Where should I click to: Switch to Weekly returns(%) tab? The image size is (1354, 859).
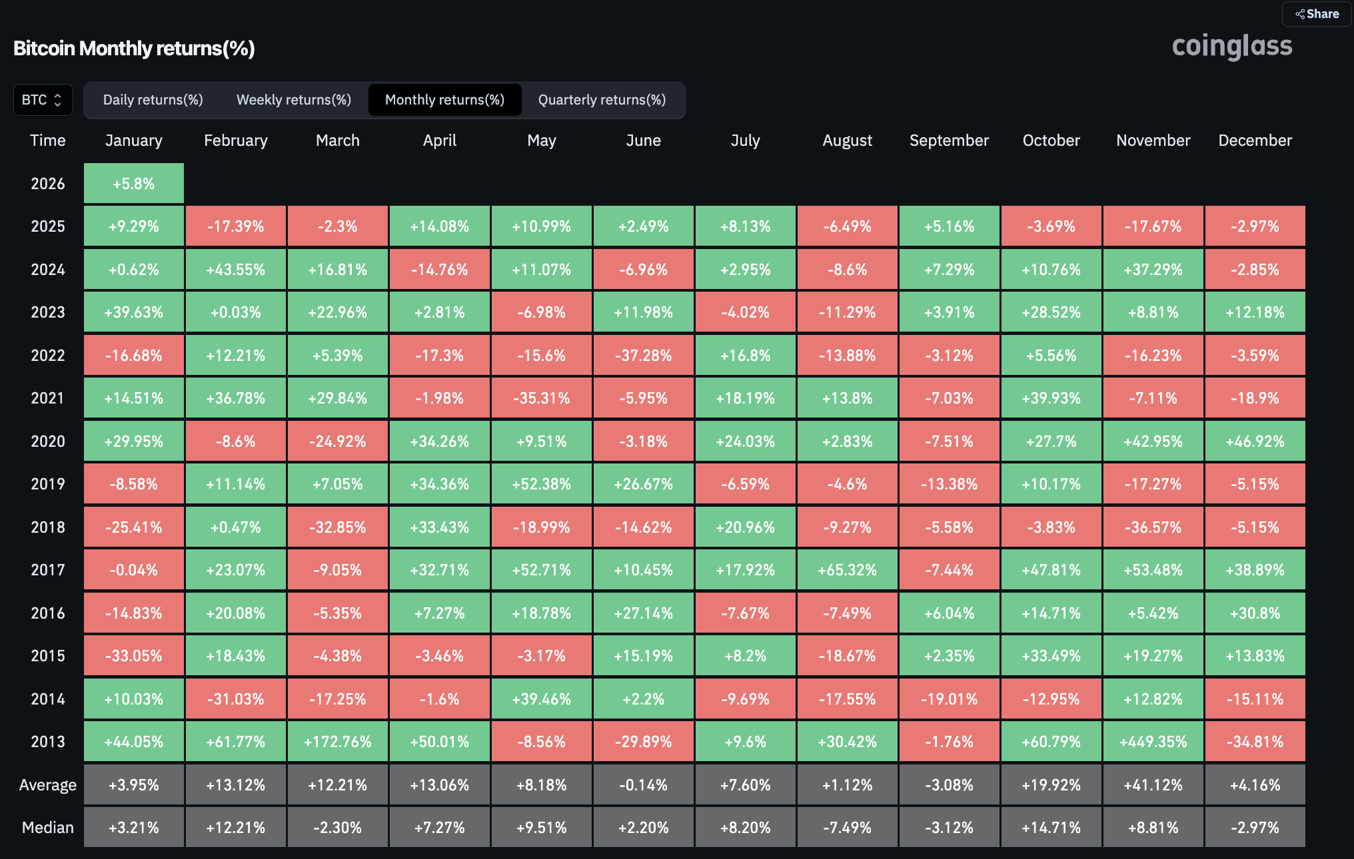click(293, 100)
